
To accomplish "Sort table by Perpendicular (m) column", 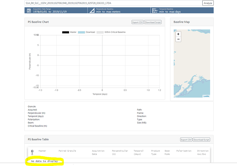I will pos(120,152).
